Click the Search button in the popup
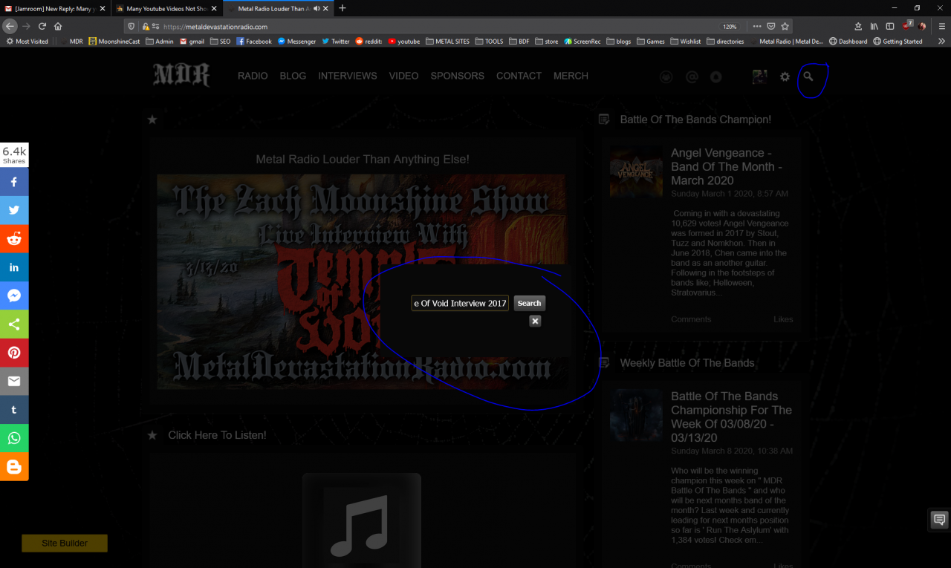Image resolution: width=951 pixels, height=568 pixels. pos(529,303)
